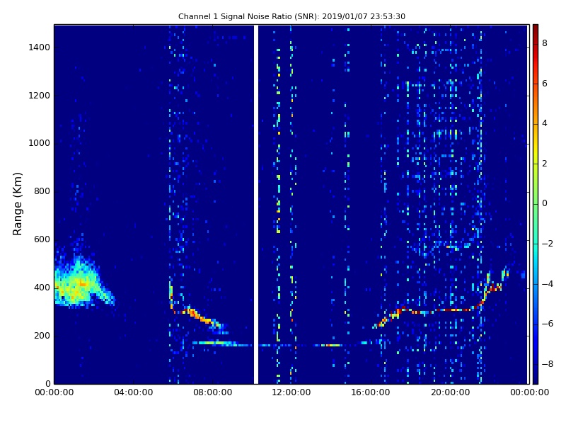Click the colorbar label 6
Viewport: 566px width, 425px height.
tap(545, 84)
